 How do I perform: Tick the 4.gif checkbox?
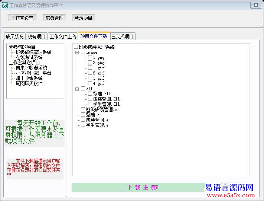pos(90,83)
